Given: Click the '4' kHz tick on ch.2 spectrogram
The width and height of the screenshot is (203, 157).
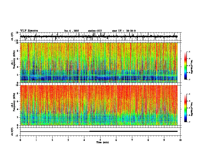Looking at the screenshot, I should [18, 109].
